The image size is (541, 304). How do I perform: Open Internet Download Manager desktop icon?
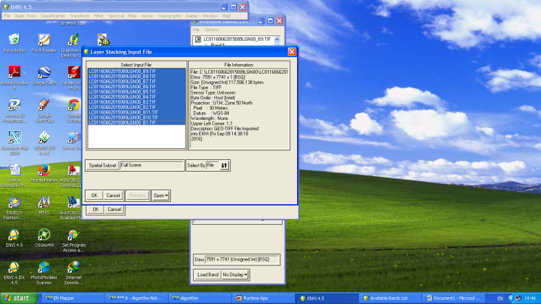[74, 272]
